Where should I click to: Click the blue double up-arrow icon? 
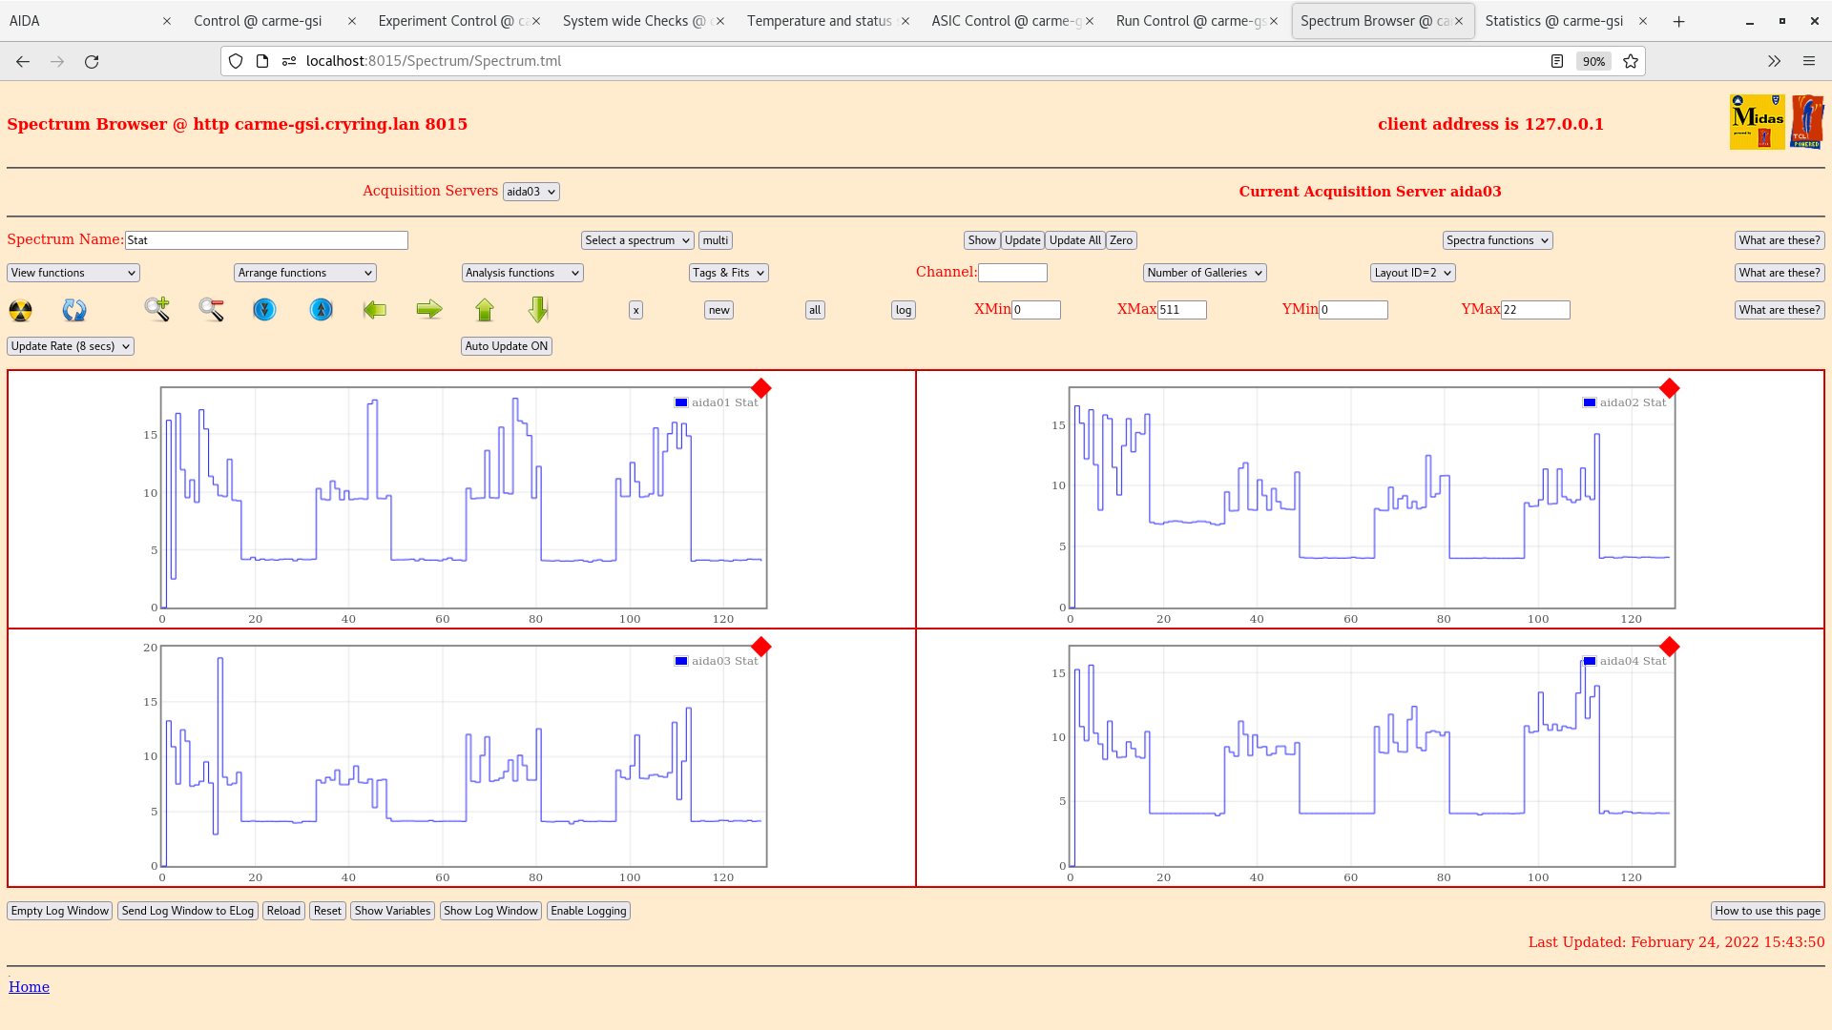tap(322, 310)
